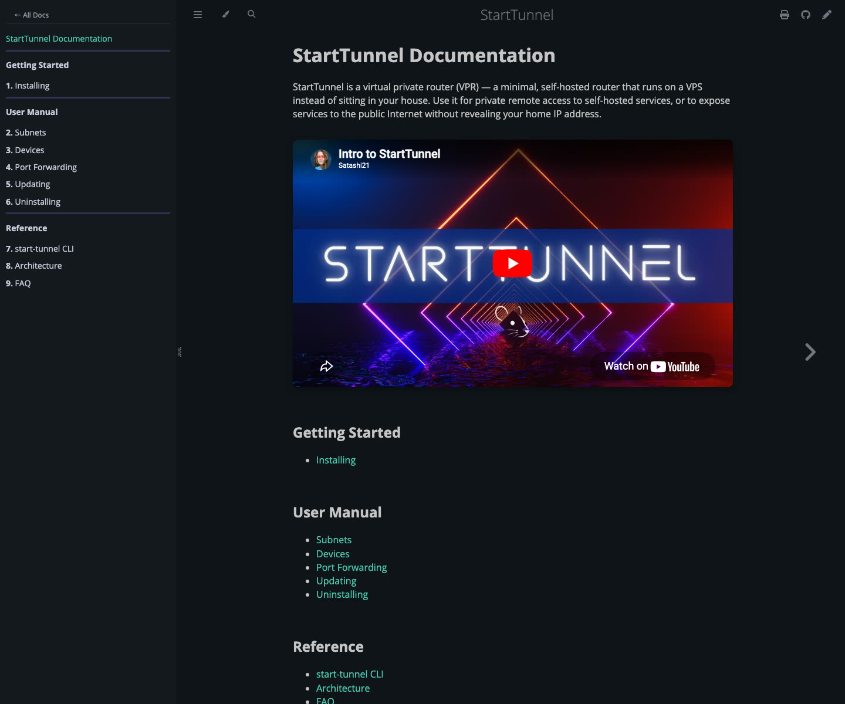Go back via the All Docs link
The height and width of the screenshot is (704, 845).
[x=31, y=15]
